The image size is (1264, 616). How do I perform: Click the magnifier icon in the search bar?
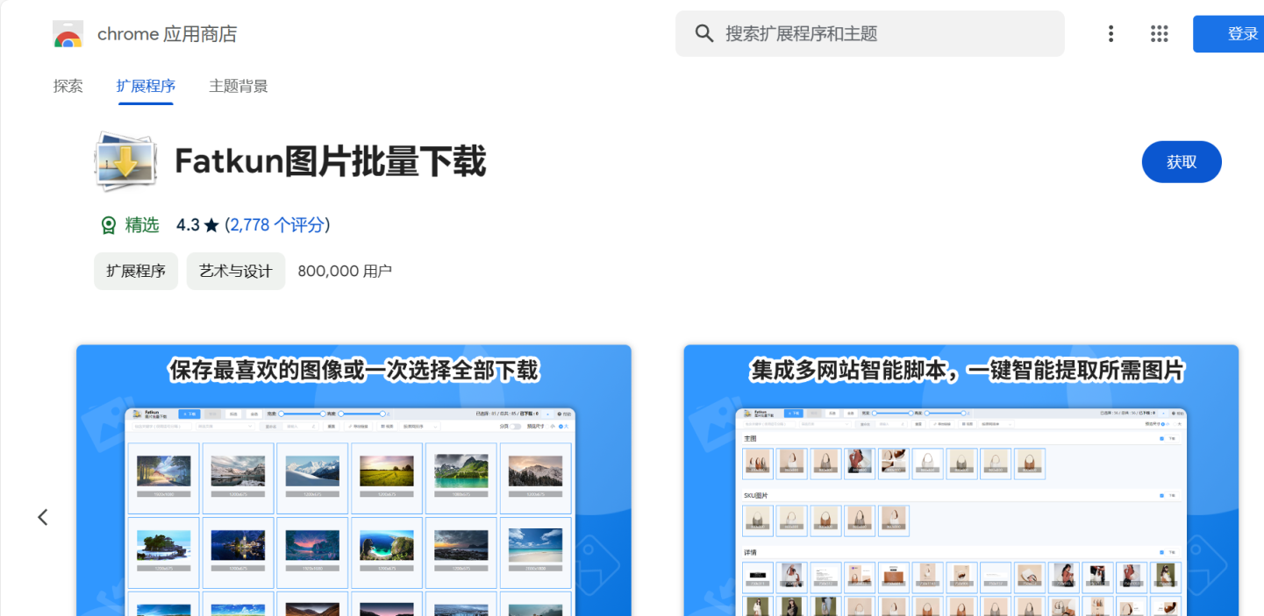[703, 33]
